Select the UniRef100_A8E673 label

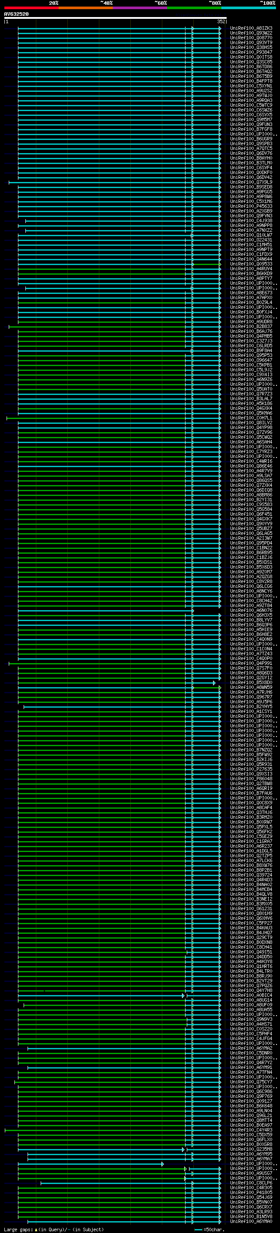[x=251, y=293]
